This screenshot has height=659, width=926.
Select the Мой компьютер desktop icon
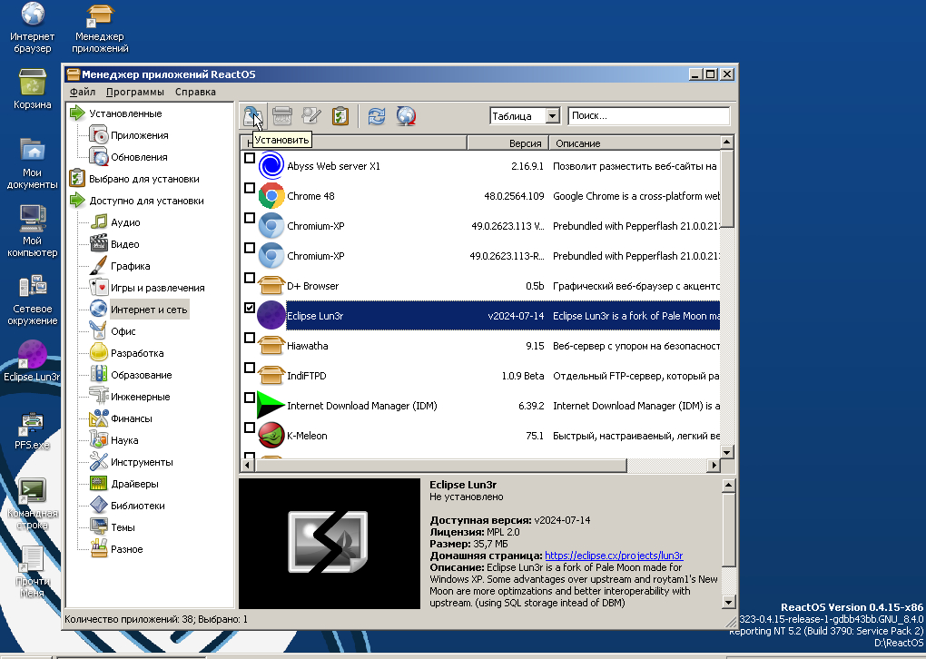33,231
